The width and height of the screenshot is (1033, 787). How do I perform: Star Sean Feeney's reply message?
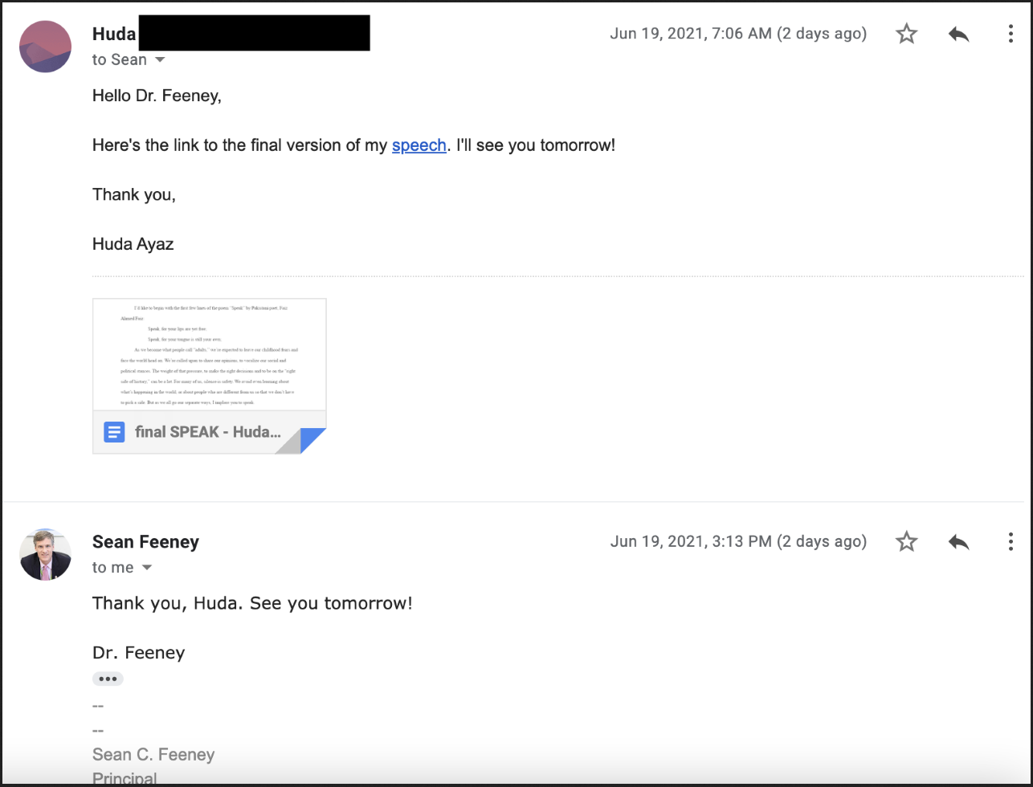[906, 542]
